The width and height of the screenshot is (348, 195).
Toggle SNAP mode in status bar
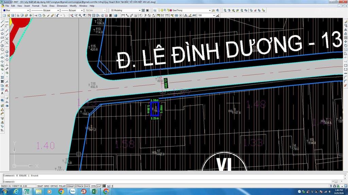[40, 186]
